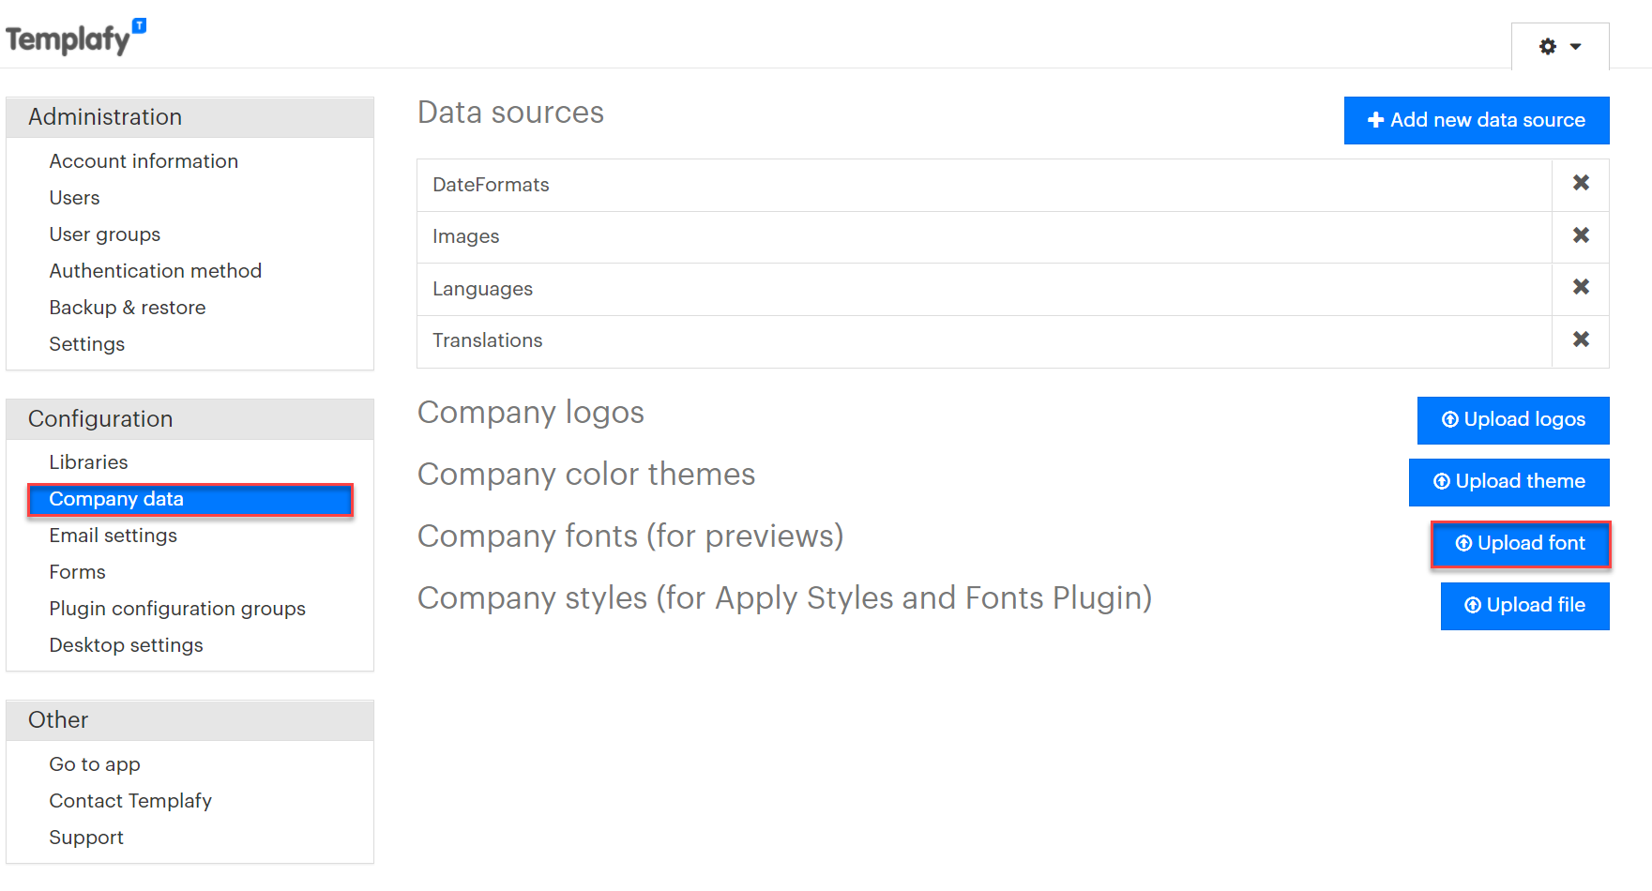Open User groups in Administration

[x=104, y=234]
